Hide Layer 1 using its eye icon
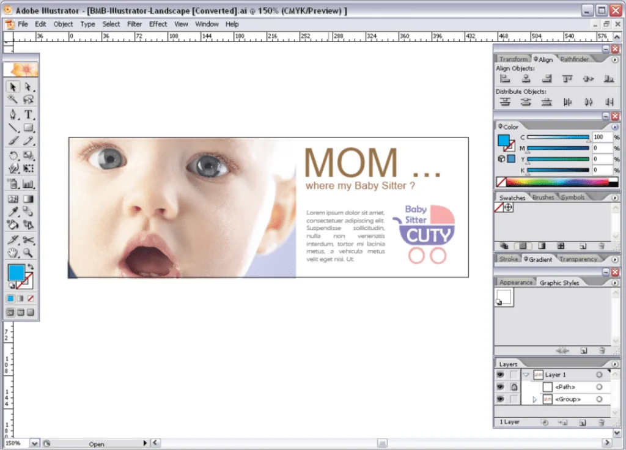The image size is (626, 450). pyautogui.click(x=500, y=375)
